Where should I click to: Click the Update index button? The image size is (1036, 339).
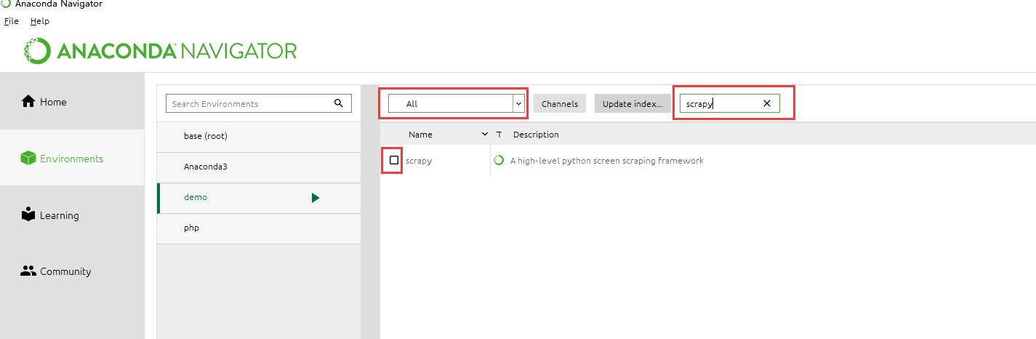[x=632, y=104]
